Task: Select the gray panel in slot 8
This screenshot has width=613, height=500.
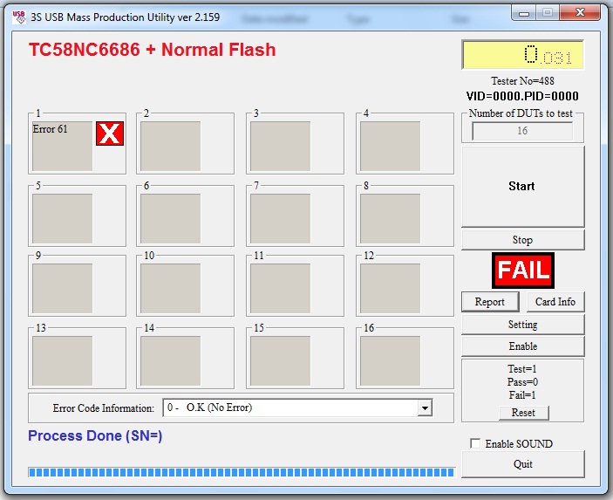Action: pos(390,218)
